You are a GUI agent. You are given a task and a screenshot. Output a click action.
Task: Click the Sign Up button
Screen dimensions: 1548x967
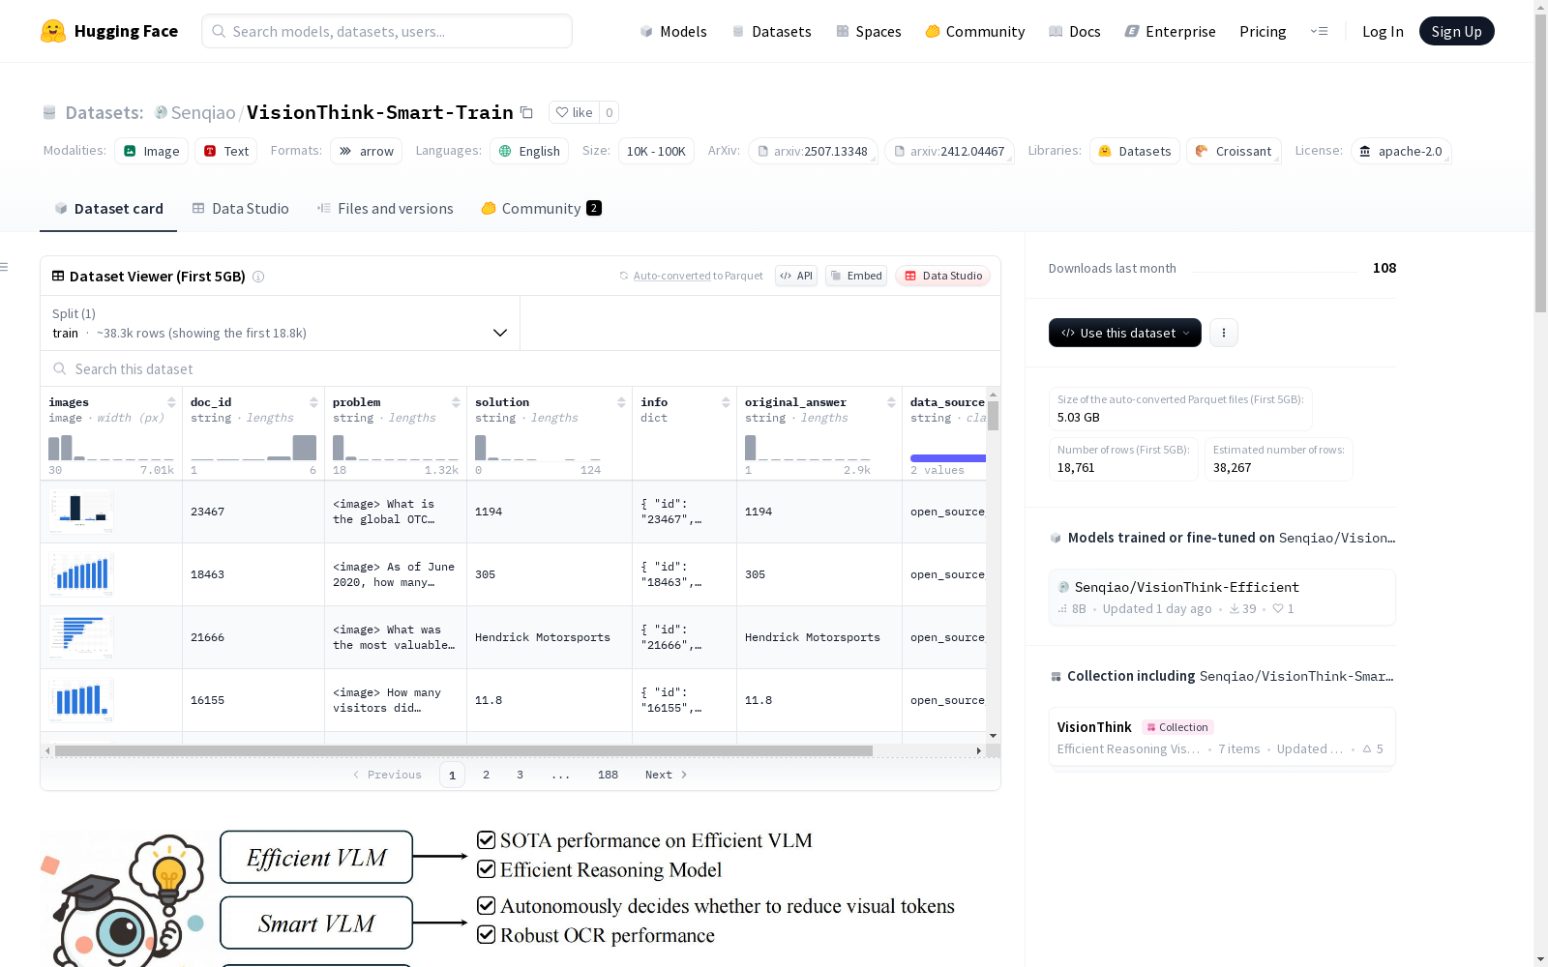click(1456, 31)
